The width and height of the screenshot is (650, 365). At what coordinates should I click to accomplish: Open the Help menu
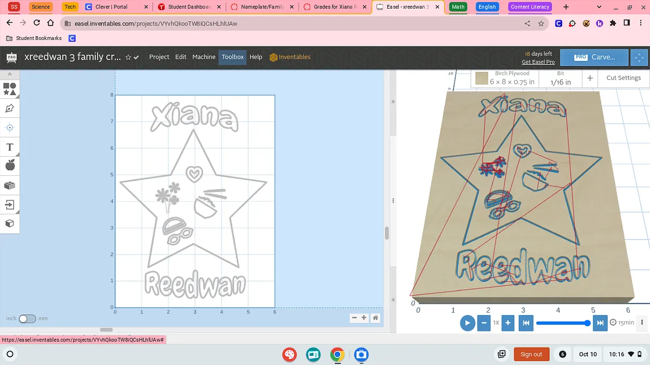(256, 57)
